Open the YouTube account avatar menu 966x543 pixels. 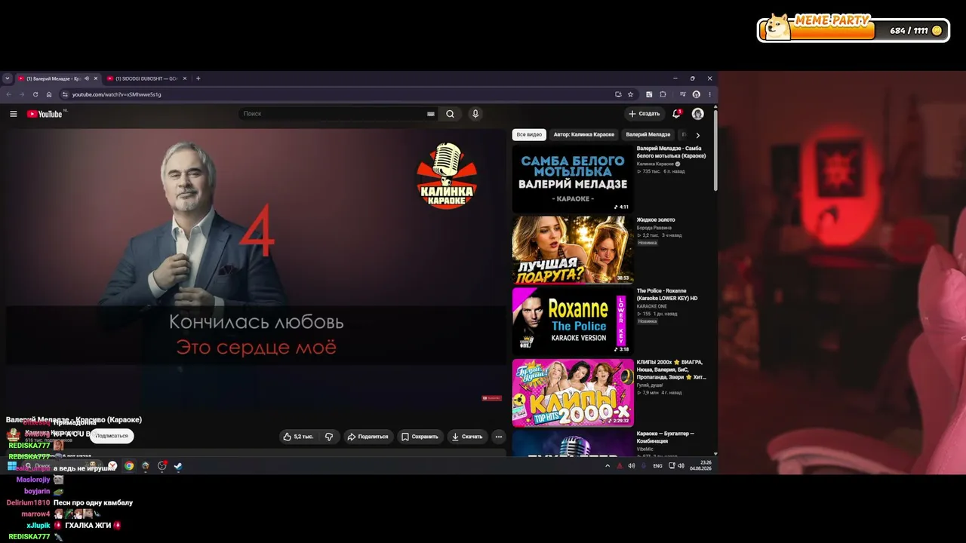(x=697, y=114)
